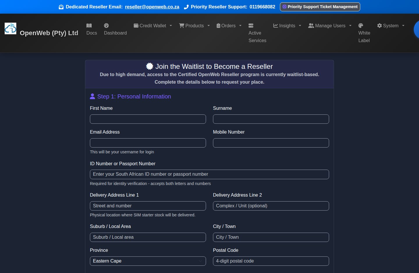The height and width of the screenshot is (273, 419).
Task: Expand the Manage Users dropdown arrow
Action: point(350,26)
